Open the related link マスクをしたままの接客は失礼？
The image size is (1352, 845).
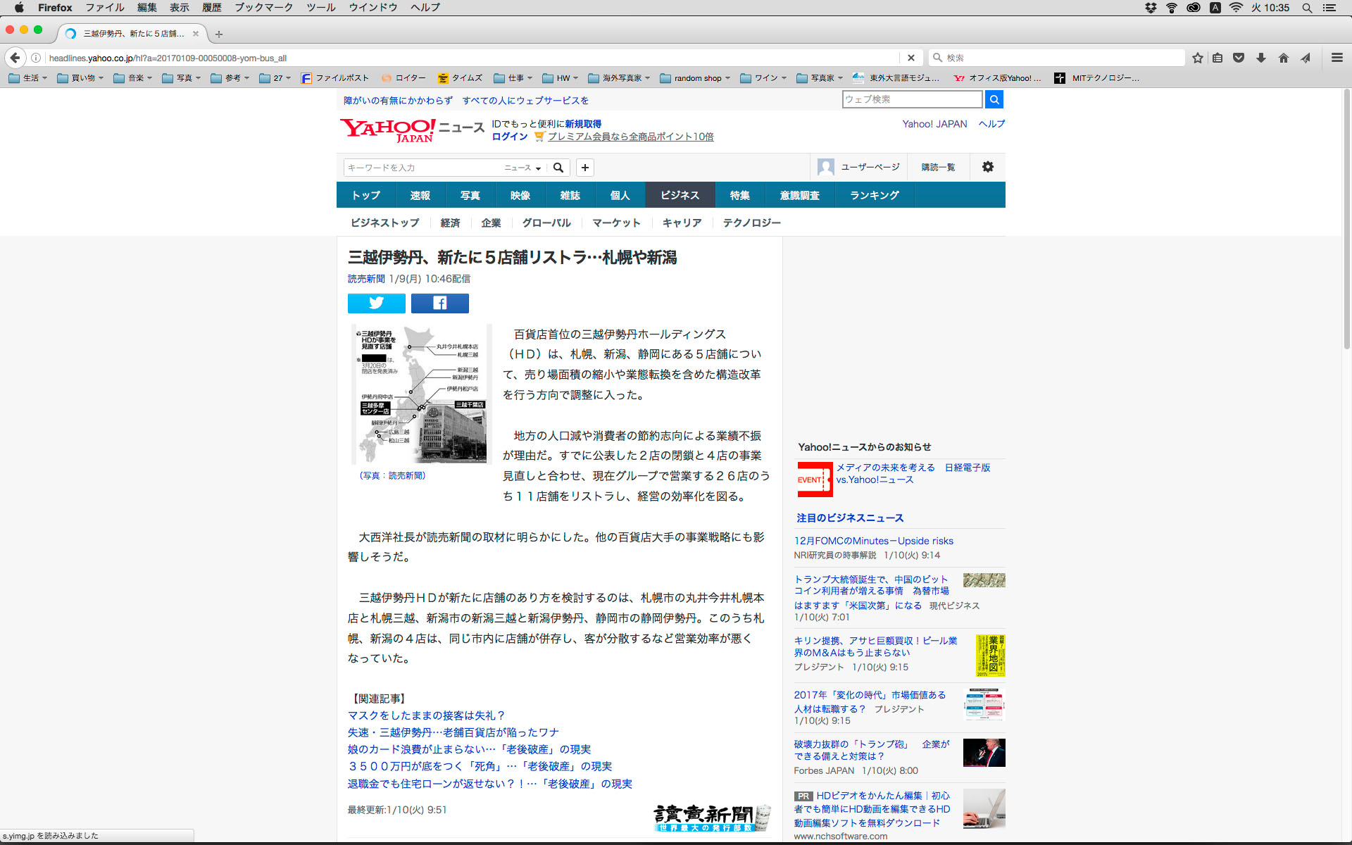pyautogui.click(x=426, y=715)
